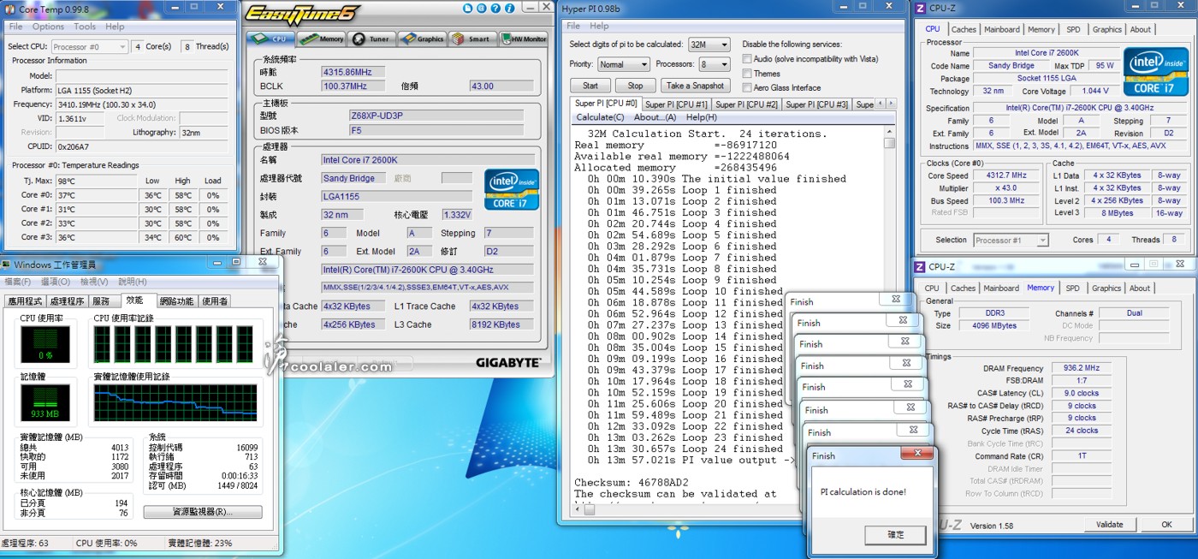Open 應用程式 tab in Task Manager
1198x559 pixels.
pyautogui.click(x=26, y=301)
